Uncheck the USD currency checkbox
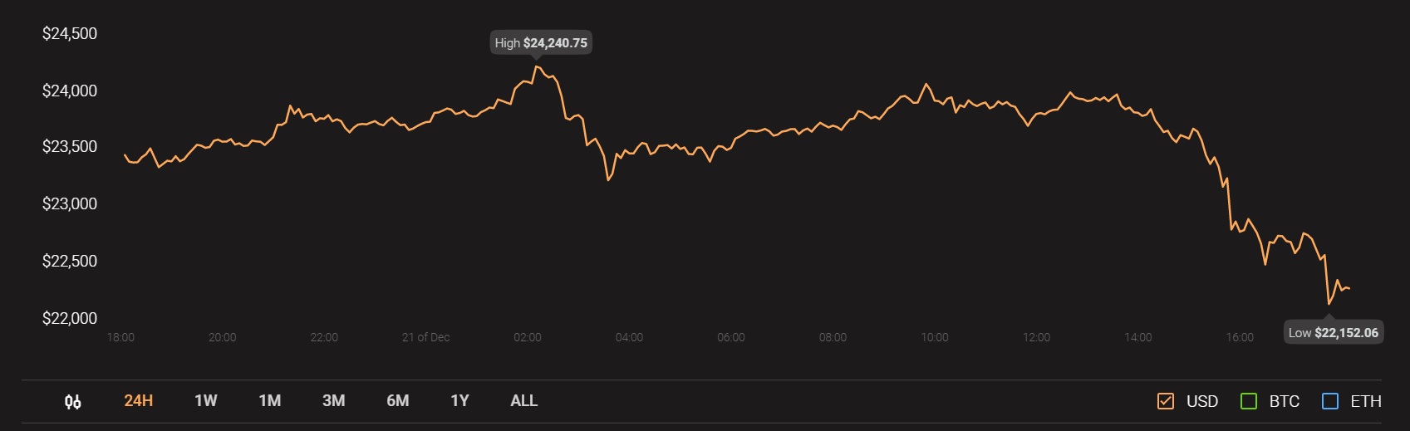The height and width of the screenshot is (431, 1410). click(1166, 402)
